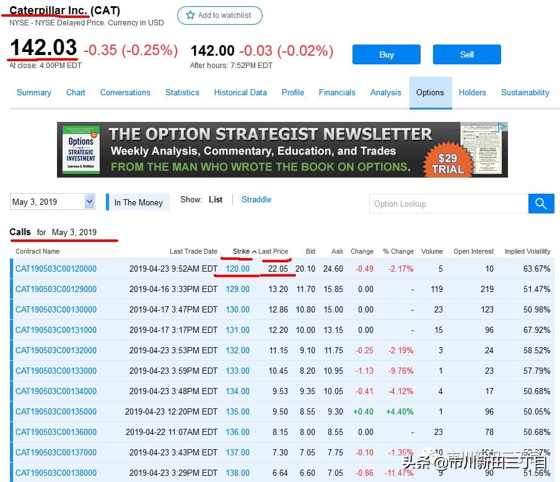The image size is (560, 482).
Task: Sort the table by Open Interest column
Action: (x=473, y=251)
